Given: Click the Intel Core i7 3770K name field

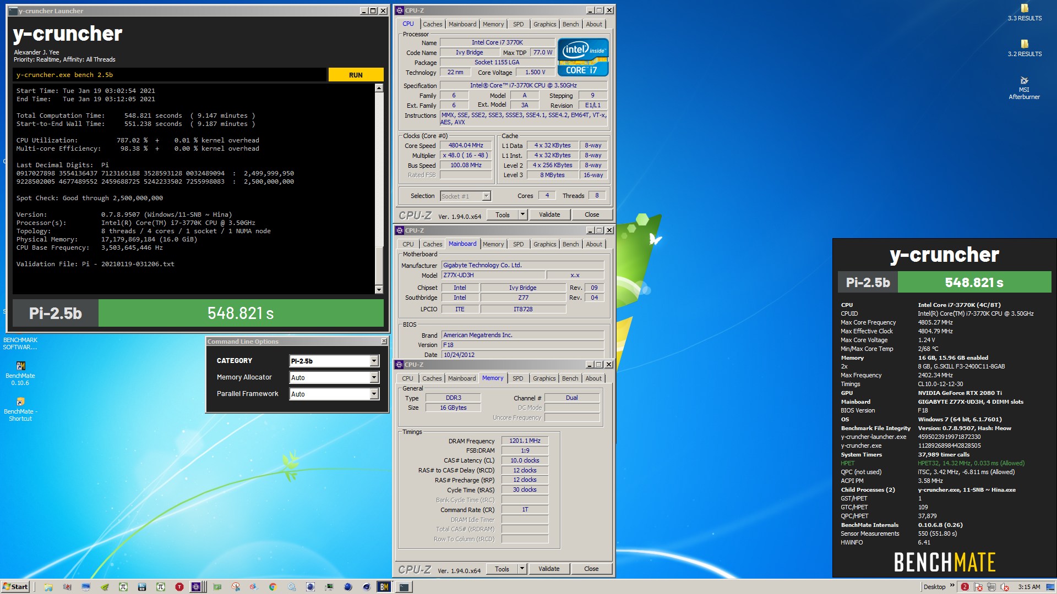Looking at the screenshot, I should pyautogui.click(x=497, y=42).
